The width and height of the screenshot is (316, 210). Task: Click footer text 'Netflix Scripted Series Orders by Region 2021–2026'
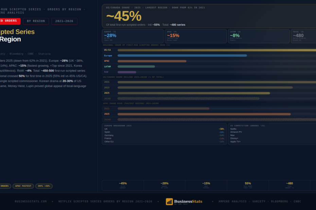point(105,201)
